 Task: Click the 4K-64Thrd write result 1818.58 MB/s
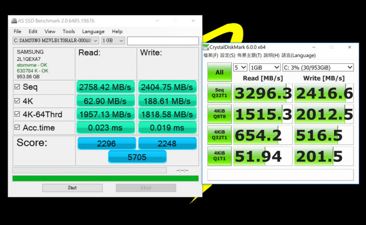pos(167,114)
